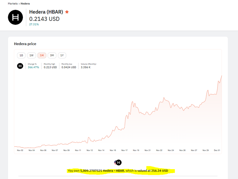Screen dimensions: 238x179
Task: Click the US flag currency icon
Action: [x=115, y=163]
